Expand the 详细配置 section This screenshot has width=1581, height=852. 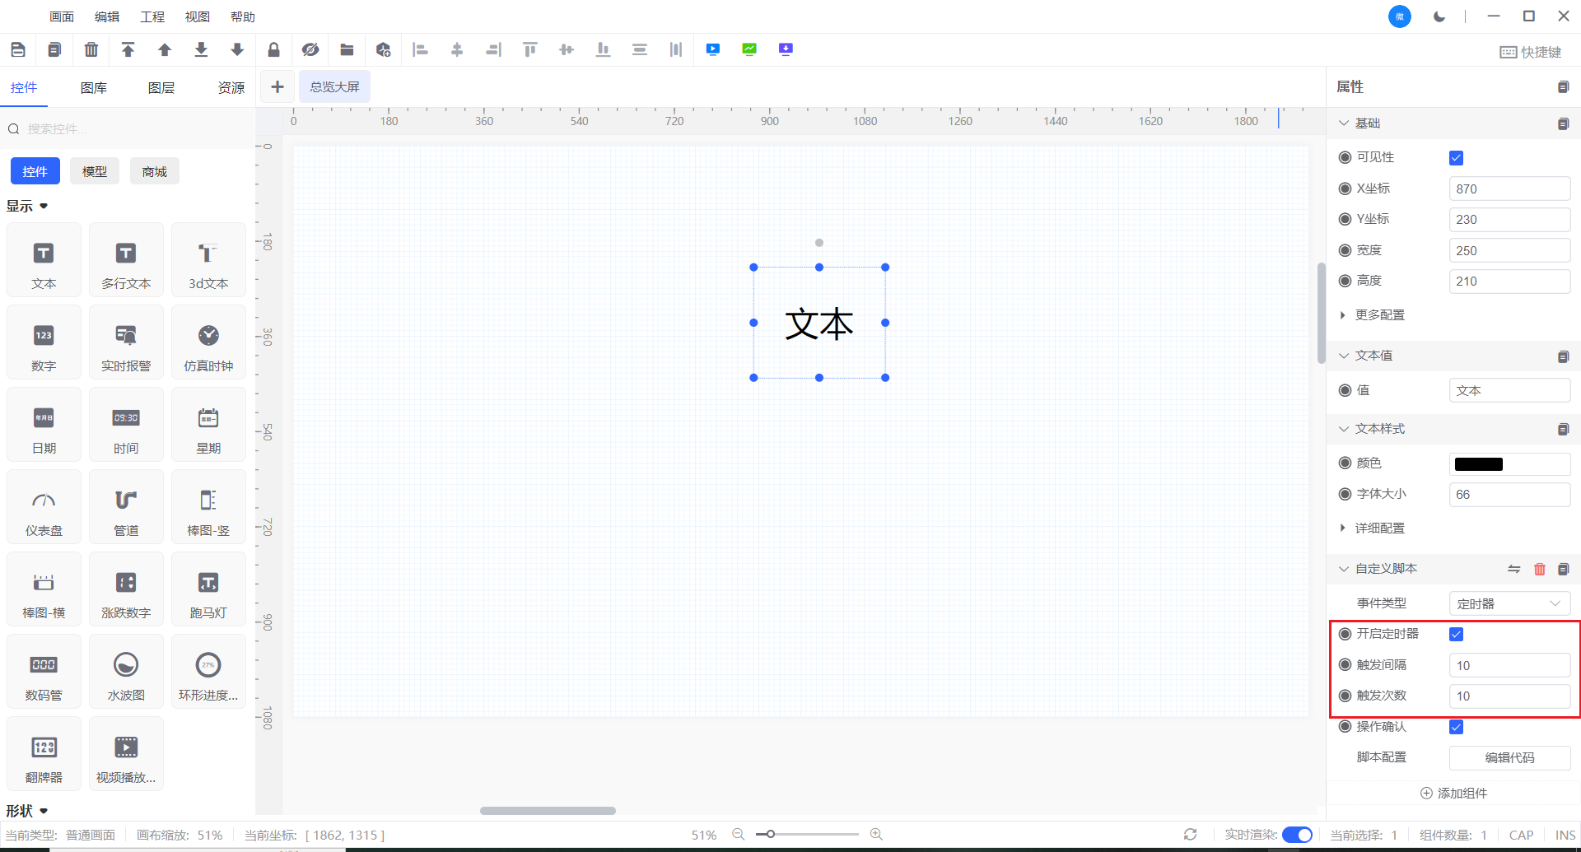click(1379, 528)
